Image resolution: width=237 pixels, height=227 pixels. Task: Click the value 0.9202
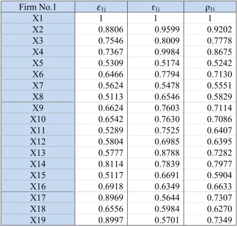coord(219,30)
